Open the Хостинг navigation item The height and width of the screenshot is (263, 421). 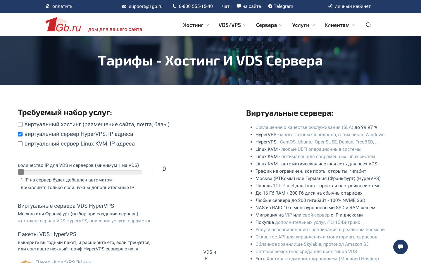click(x=193, y=25)
